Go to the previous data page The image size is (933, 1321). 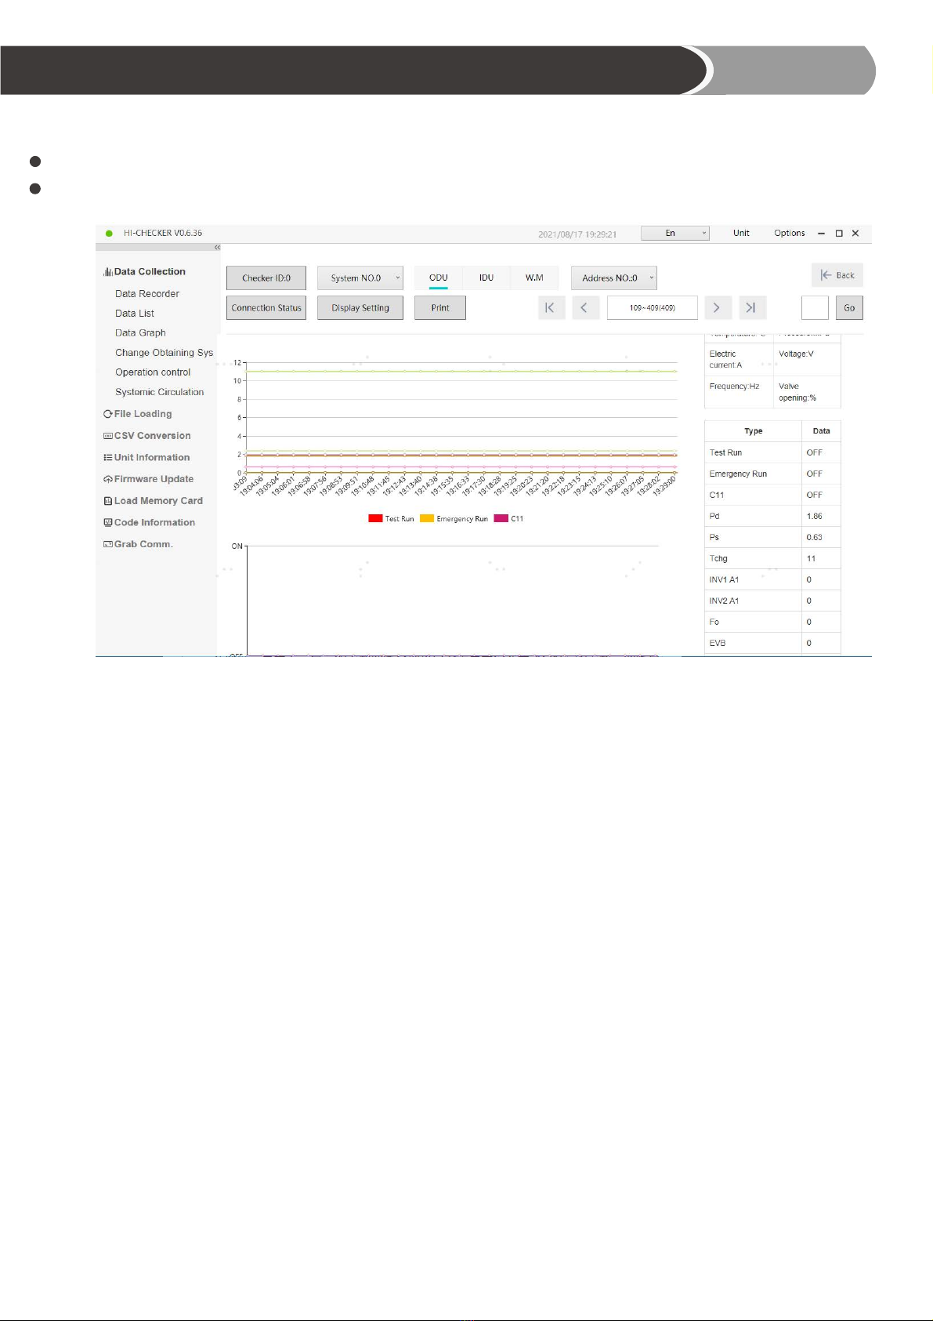pos(584,308)
